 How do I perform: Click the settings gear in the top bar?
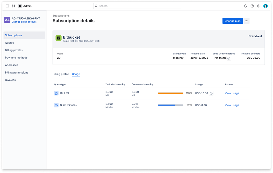point(259,6)
